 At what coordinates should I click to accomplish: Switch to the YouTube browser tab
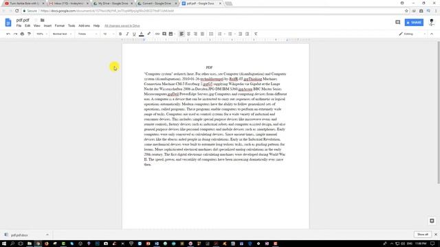click(25, 3)
